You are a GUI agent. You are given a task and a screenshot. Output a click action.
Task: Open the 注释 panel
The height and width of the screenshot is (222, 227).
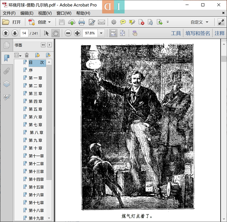[219, 33]
